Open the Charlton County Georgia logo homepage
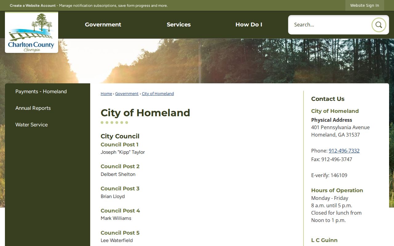 pos(31,33)
